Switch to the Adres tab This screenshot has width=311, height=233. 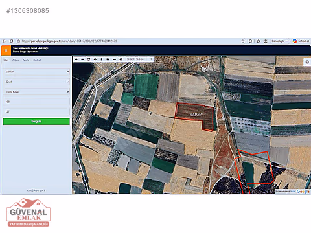(16, 60)
